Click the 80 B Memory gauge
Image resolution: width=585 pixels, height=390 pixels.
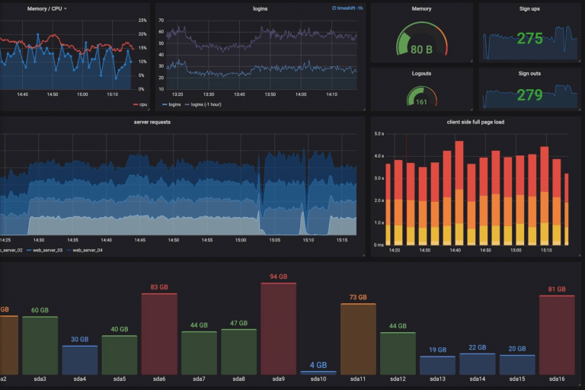tap(421, 40)
